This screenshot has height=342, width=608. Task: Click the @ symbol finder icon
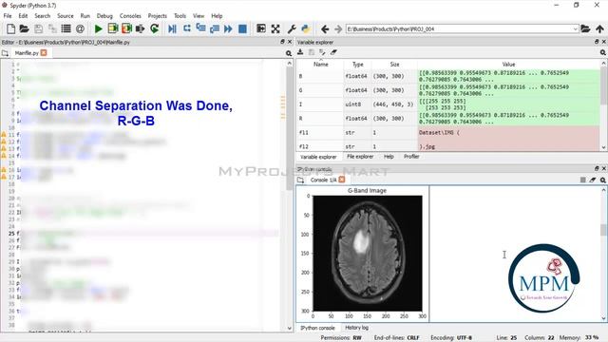point(80,28)
